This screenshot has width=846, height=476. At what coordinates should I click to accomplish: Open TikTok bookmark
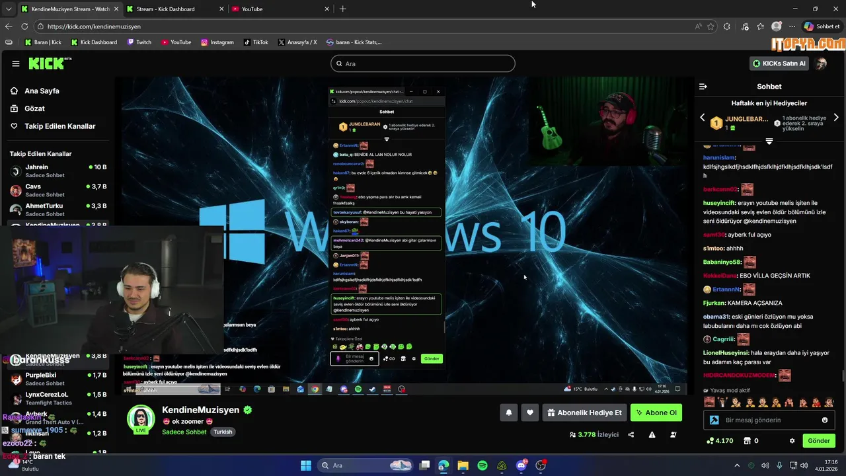(256, 42)
